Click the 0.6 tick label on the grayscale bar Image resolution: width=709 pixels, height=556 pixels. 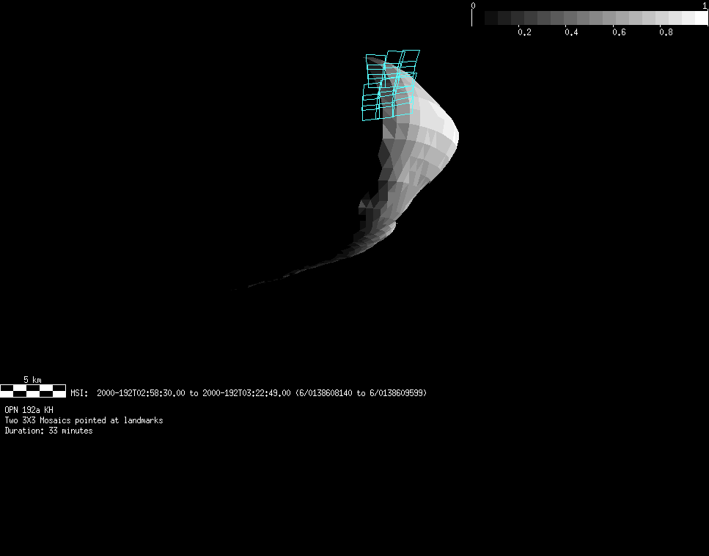(619, 32)
